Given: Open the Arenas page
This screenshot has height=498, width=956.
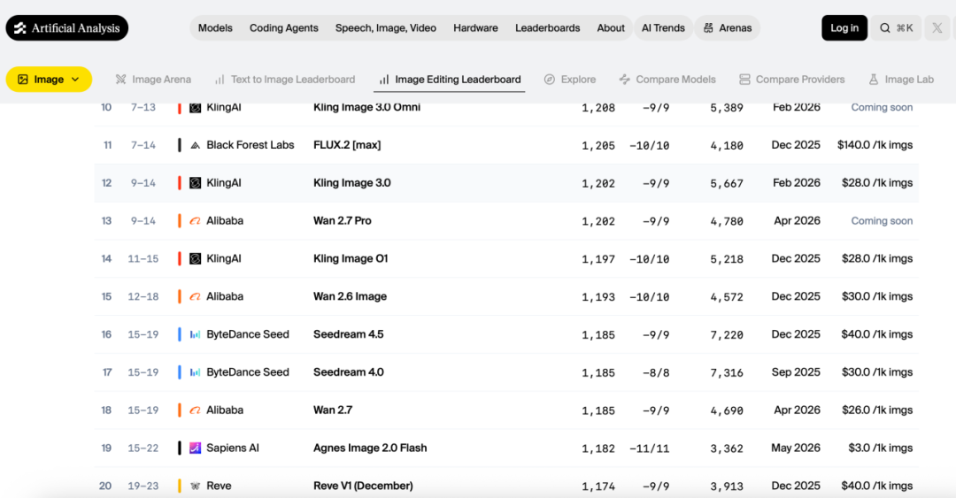Looking at the screenshot, I should tap(728, 28).
